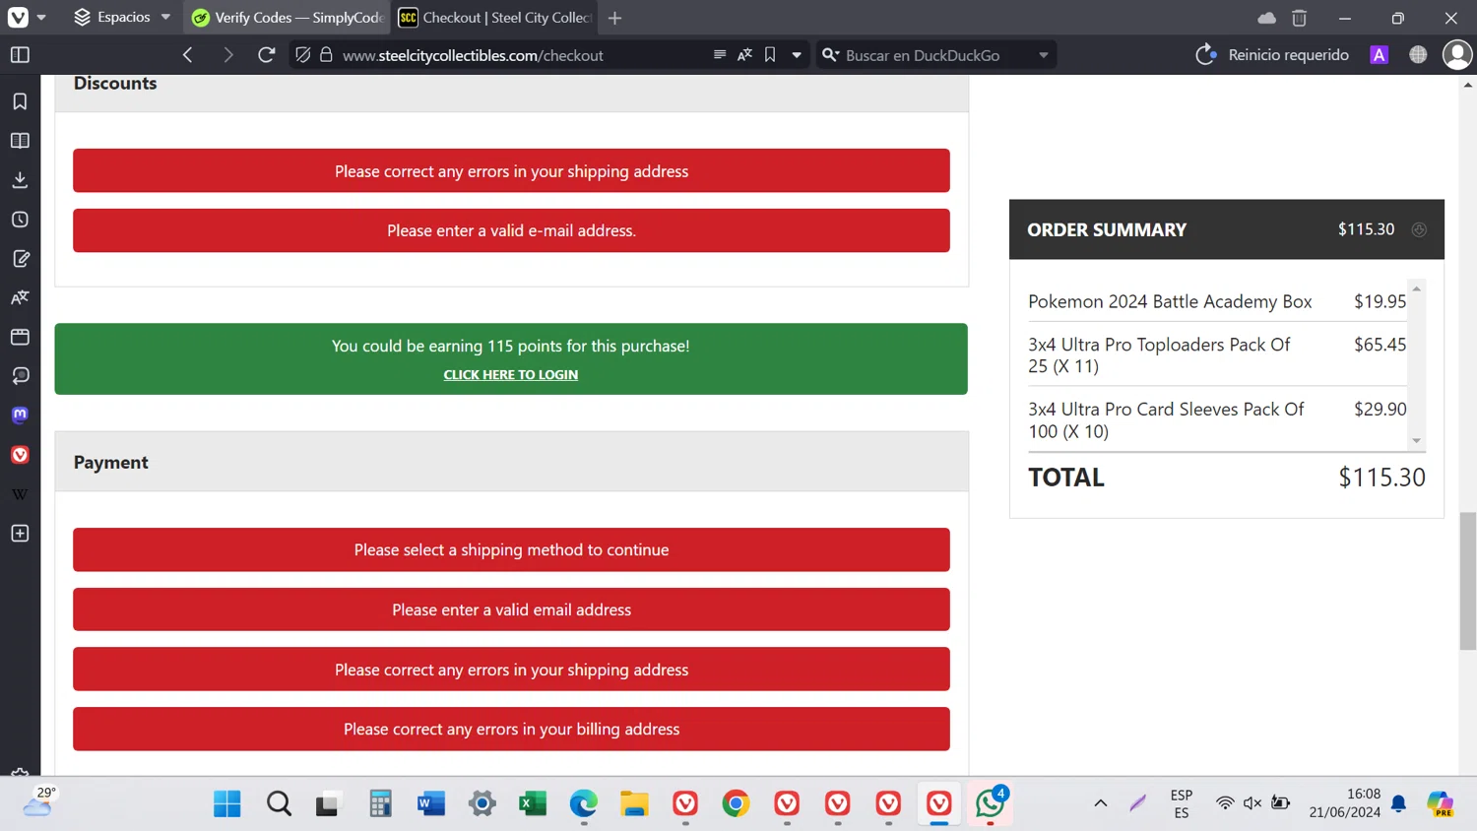This screenshot has width=1477, height=831.
Task: Go back to the previous page
Action: [x=187, y=55]
